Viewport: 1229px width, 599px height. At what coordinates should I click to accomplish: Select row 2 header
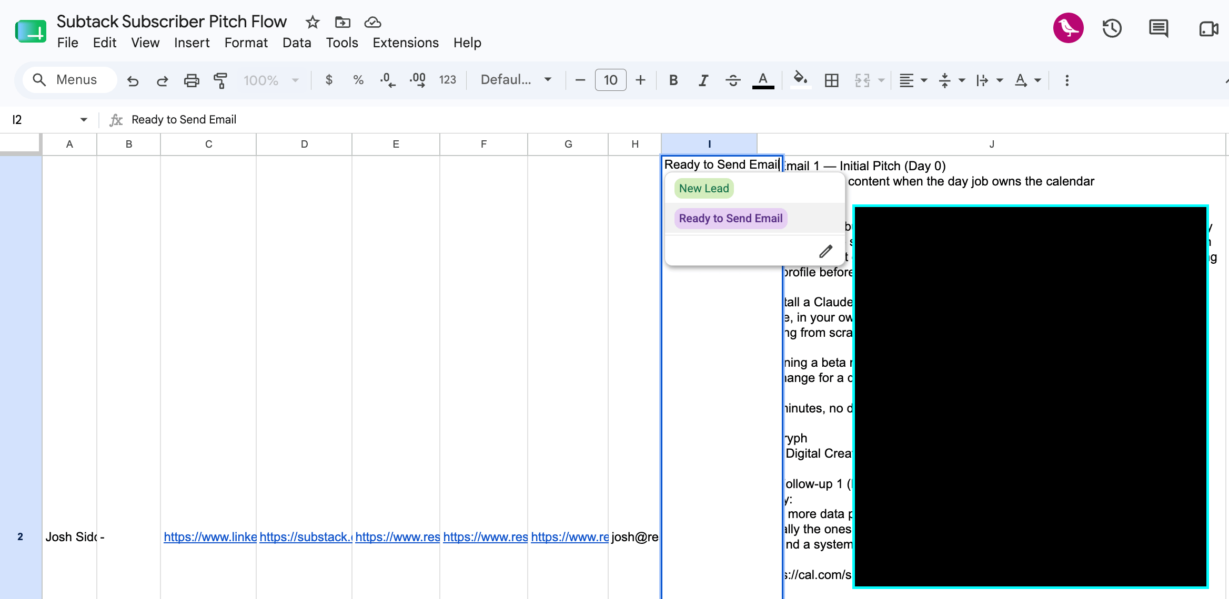pyautogui.click(x=21, y=536)
